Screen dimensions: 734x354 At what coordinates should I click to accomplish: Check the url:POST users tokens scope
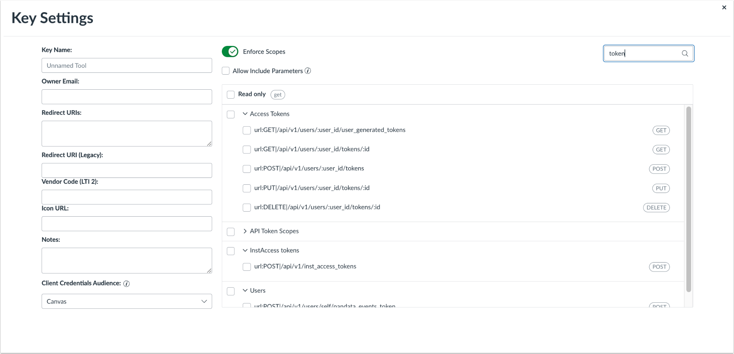click(x=246, y=169)
